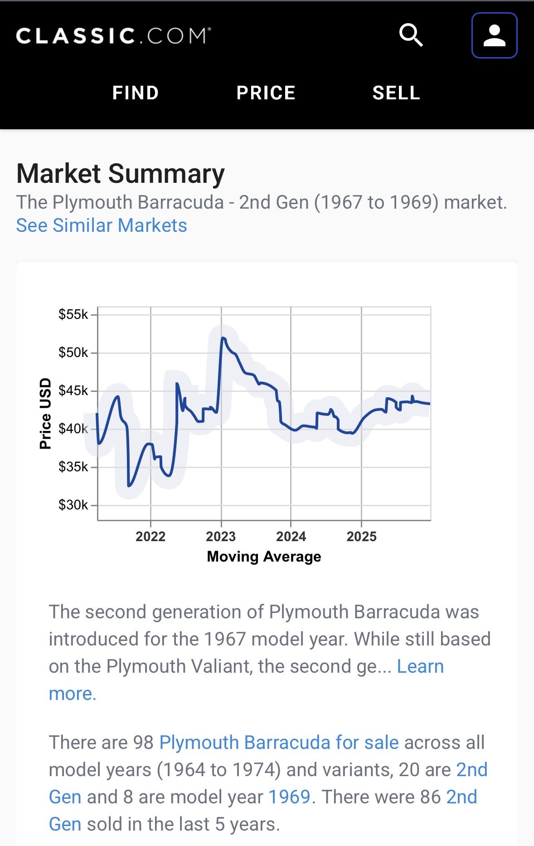Screen dimensions: 534x846
Task: Open the 1969 model year link
Action: point(289,797)
